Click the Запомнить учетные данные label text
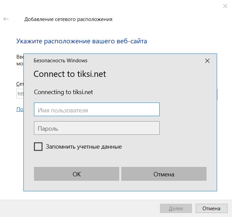This screenshot has width=232, height=217. pyautogui.click(x=84, y=147)
